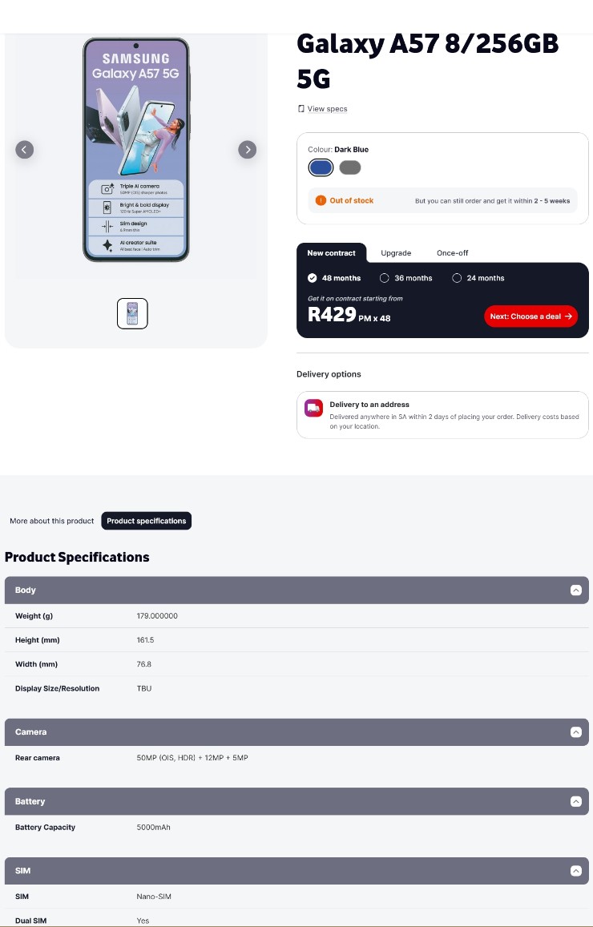The image size is (593, 927).
Task: Click the orange Out of stock alert icon
Action: (x=321, y=200)
